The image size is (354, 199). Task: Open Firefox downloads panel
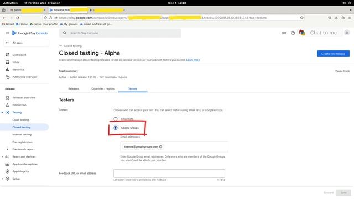pos(336,18)
